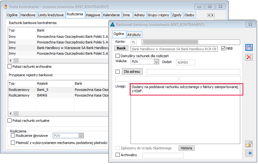Screen dimensions: 258x164
Task: Enable Pokaż rachunki wirtualne
Action: click(x=10, y=121)
